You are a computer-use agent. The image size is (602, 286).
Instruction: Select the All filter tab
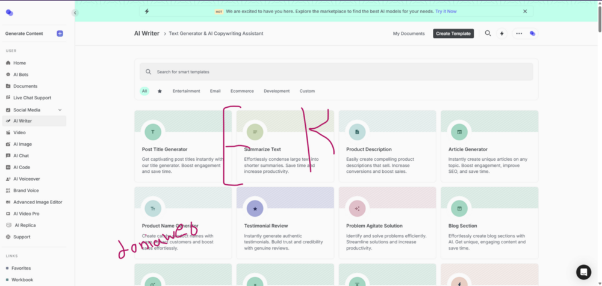coord(144,91)
